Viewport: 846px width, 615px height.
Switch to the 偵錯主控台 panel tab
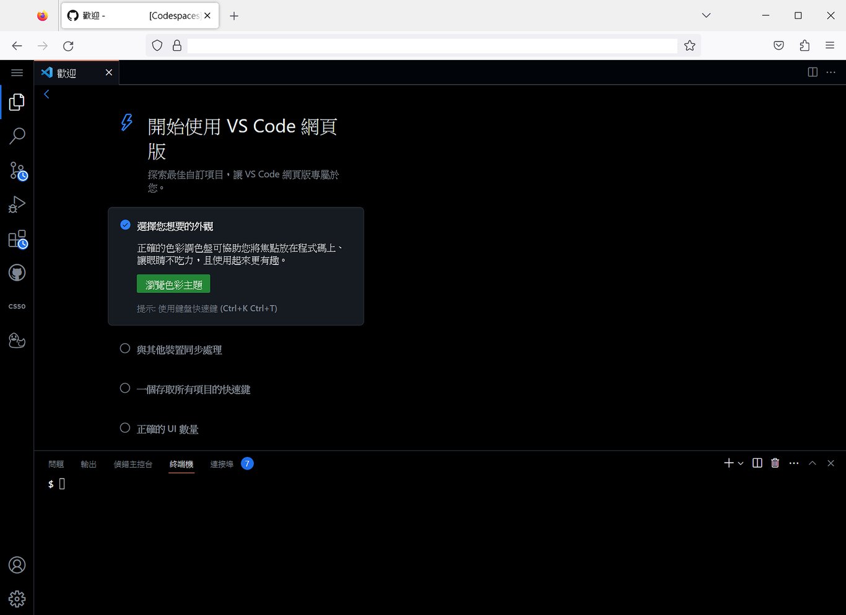133,464
